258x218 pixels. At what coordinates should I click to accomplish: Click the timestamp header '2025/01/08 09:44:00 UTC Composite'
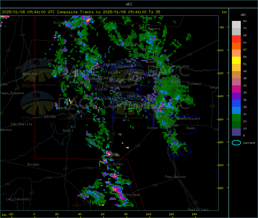[x=40, y=12]
